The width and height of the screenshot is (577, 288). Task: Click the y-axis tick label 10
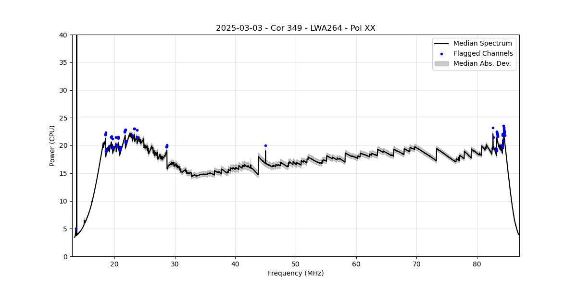(62, 201)
